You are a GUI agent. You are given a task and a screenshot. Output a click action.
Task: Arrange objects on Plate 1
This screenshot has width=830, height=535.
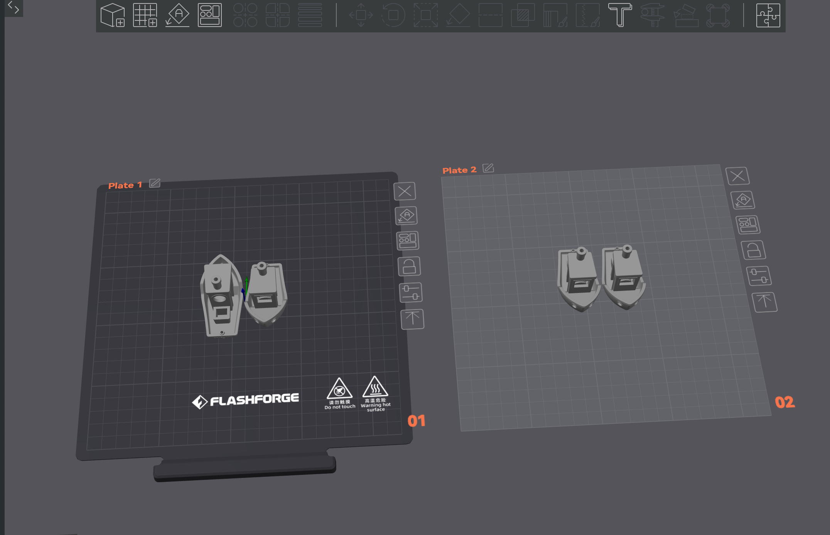pos(408,241)
